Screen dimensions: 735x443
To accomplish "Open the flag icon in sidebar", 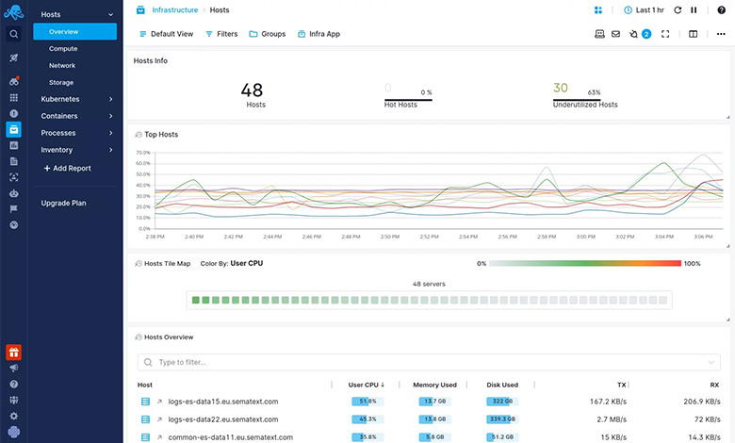I will click(14, 209).
